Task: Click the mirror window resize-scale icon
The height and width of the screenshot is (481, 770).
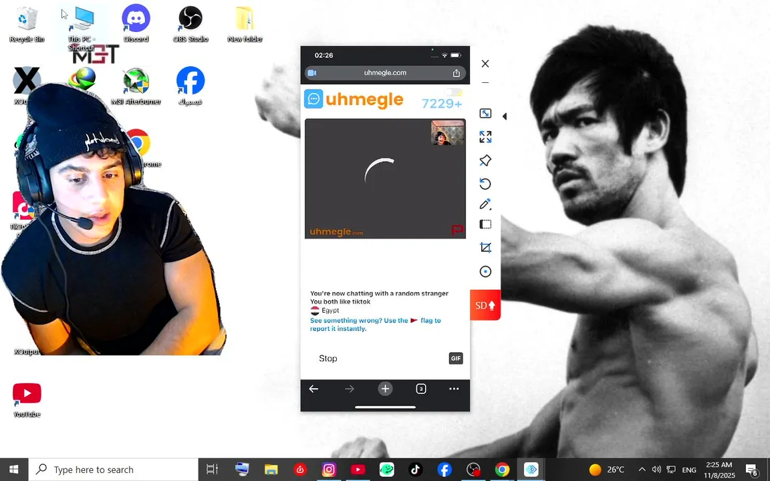Action: (x=485, y=114)
